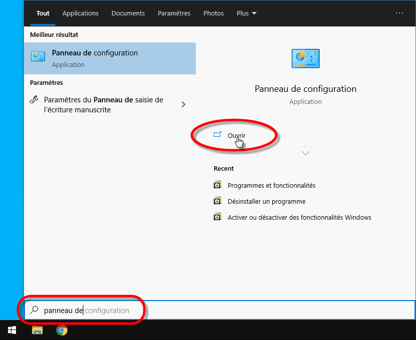This screenshot has height=340, width=416.
Task: Launch File Explorer from the taskbar
Action: tap(37, 330)
